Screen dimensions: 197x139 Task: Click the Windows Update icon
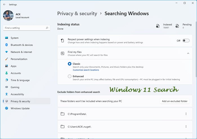click(x=6, y=108)
